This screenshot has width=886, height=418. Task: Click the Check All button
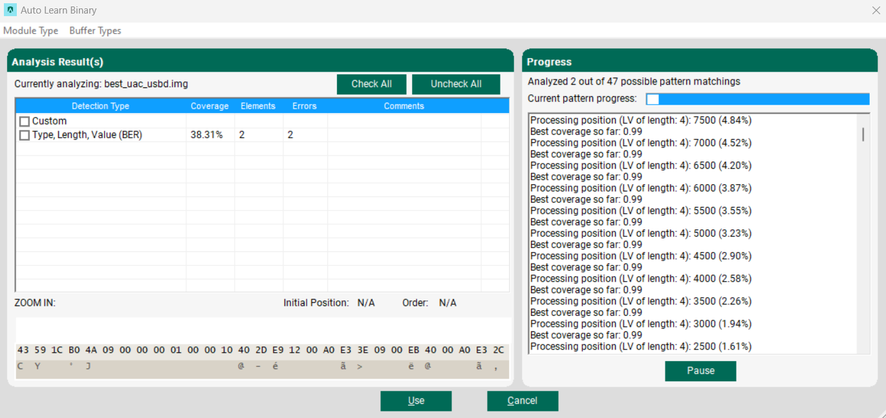coord(372,84)
